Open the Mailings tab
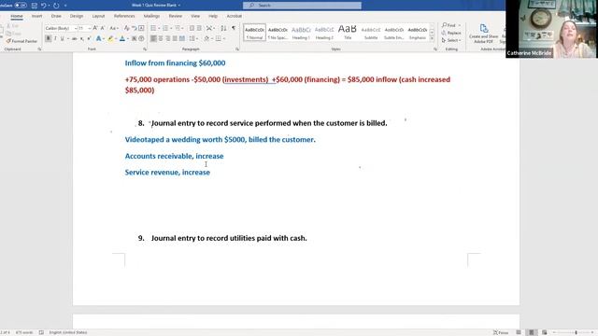This screenshot has height=336, width=598. point(151,16)
